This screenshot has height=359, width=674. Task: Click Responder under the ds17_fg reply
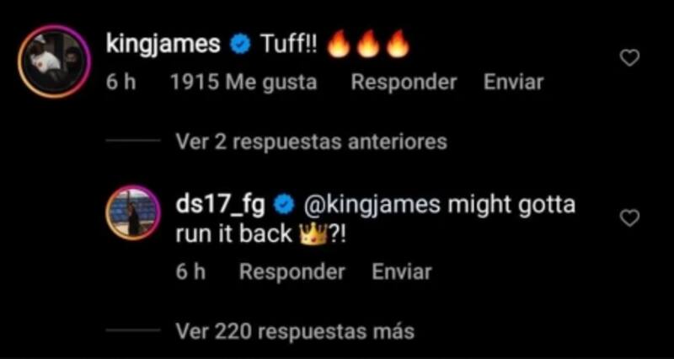(x=292, y=271)
